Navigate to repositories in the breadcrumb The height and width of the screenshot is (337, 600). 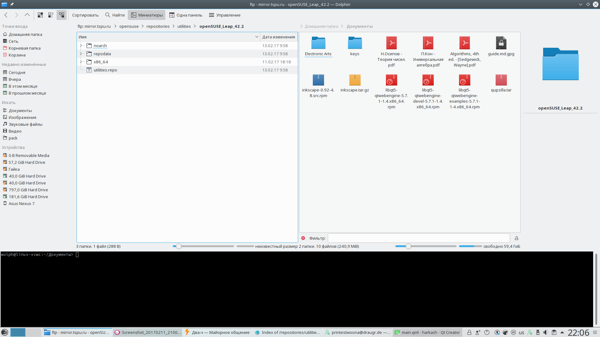pos(158,26)
